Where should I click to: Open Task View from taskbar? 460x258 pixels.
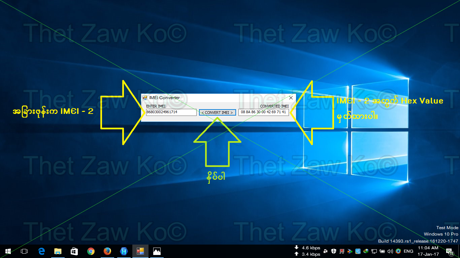[24, 251]
